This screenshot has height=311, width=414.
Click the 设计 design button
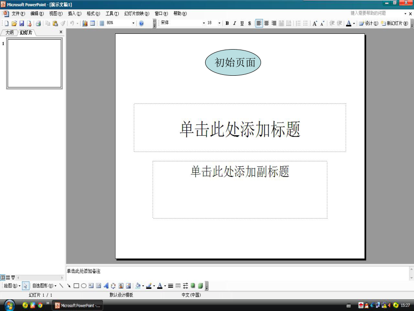pyautogui.click(x=369, y=23)
